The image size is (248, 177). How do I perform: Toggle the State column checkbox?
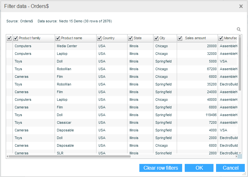(130, 38)
